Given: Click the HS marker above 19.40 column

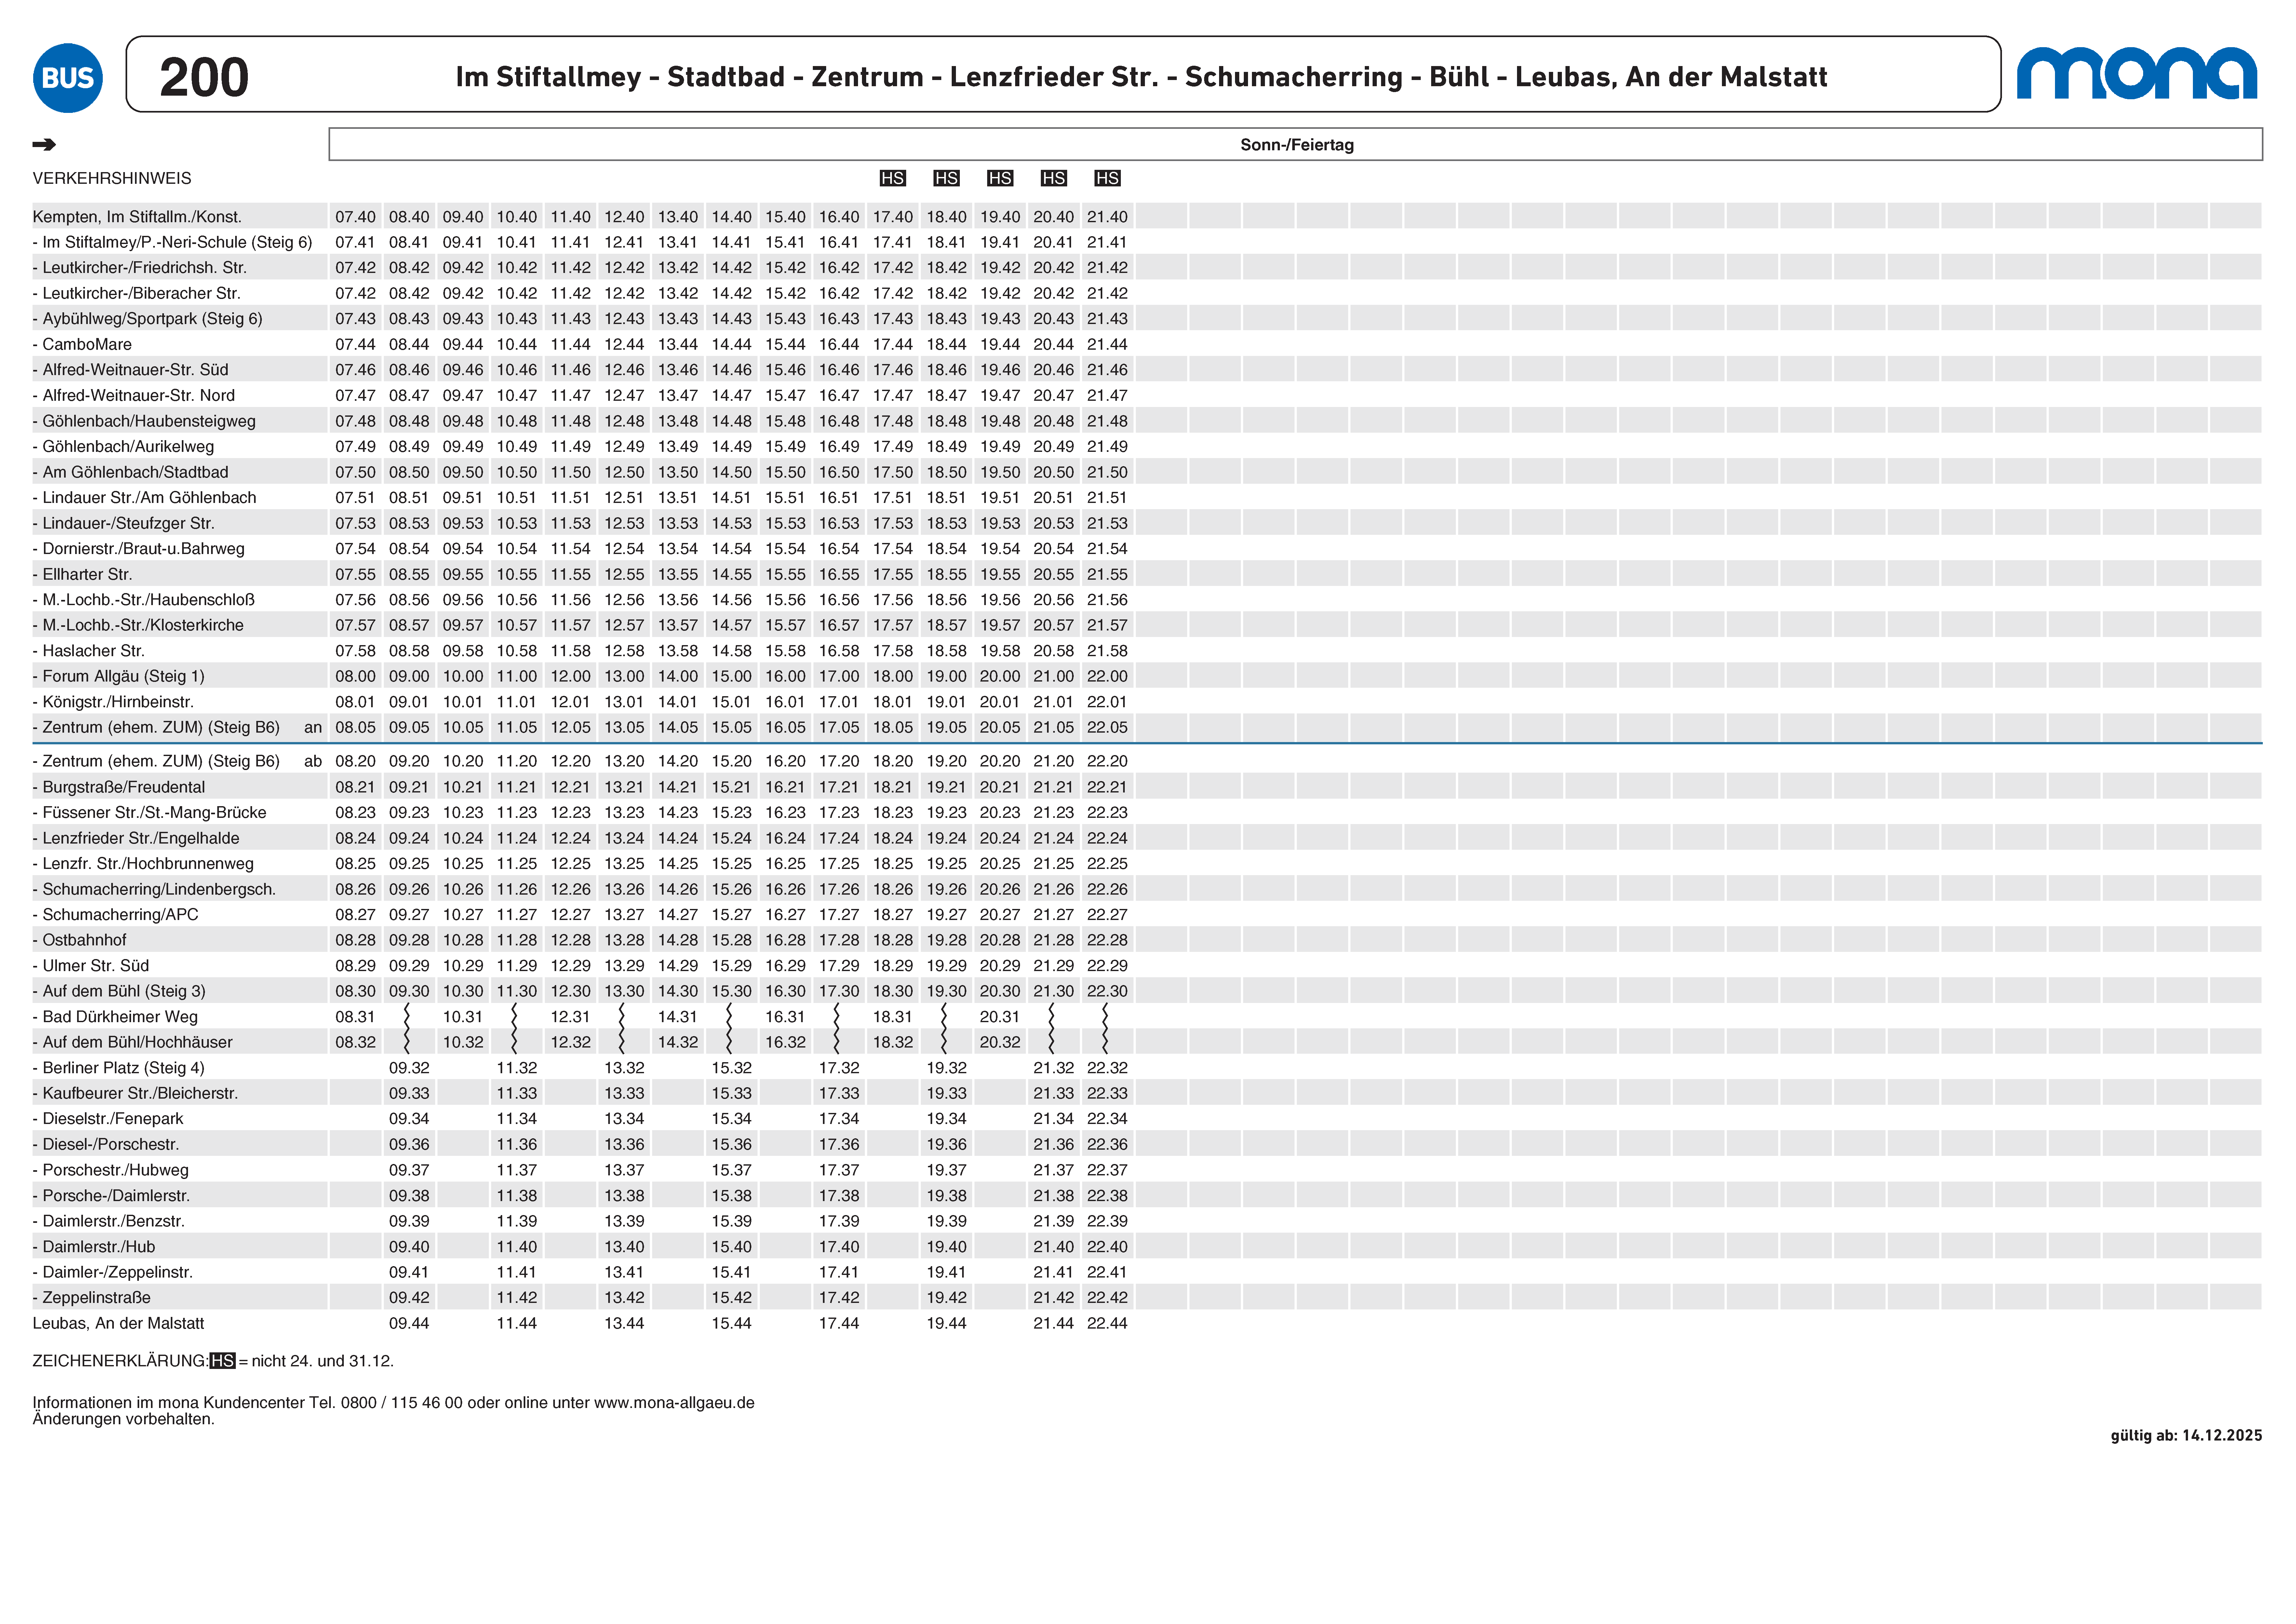Looking at the screenshot, I should 1000,178.
